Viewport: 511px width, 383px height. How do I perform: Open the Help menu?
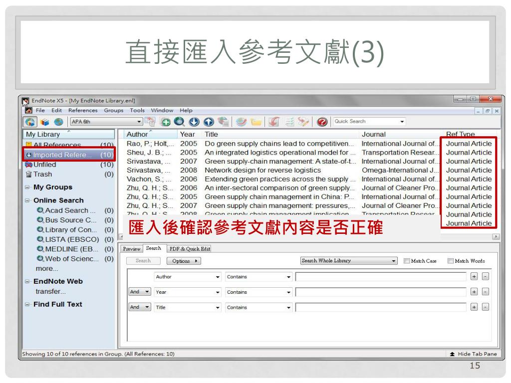[186, 110]
